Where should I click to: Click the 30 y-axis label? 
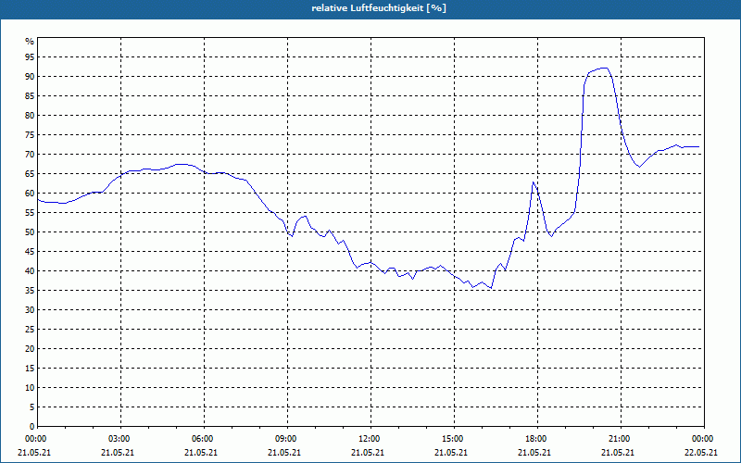[30, 310]
